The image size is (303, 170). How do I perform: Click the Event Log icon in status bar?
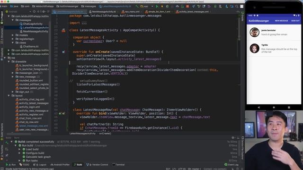(226, 165)
